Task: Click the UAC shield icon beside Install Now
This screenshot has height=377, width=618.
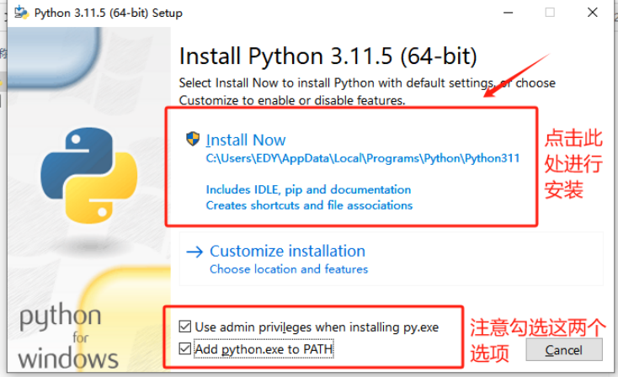Action: coord(193,139)
